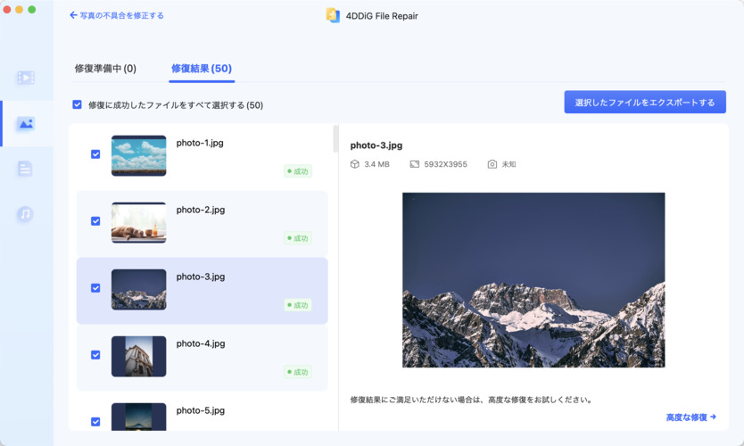Uncheck the photo-1.jpg checkbox
The height and width of the screenshot is (446, 744).
(95, 154)
